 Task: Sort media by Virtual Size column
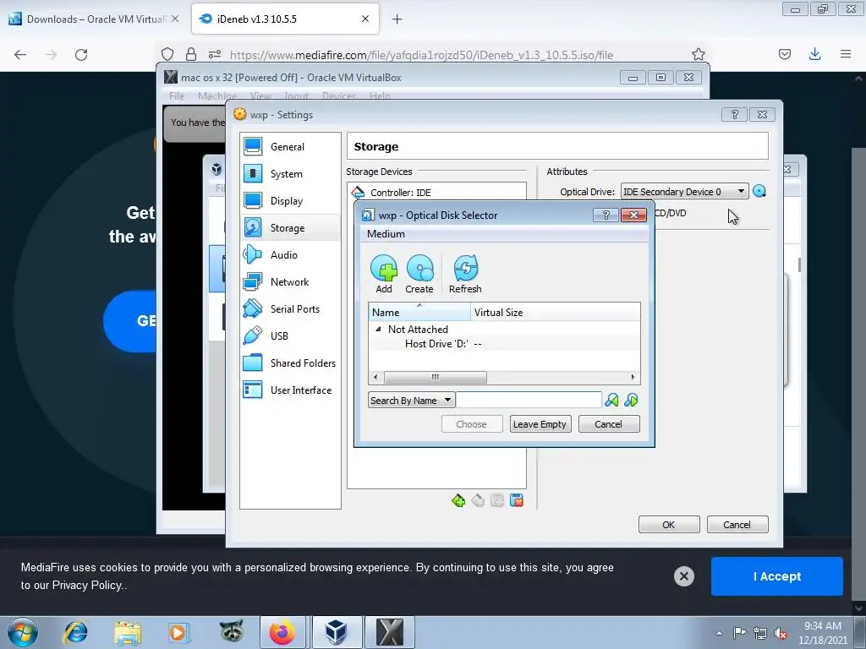click(x=556, y=312)
